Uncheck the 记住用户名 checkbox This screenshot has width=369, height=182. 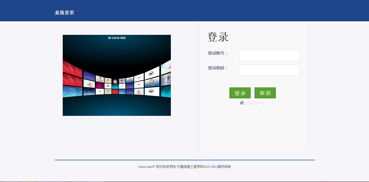(242, 103)
